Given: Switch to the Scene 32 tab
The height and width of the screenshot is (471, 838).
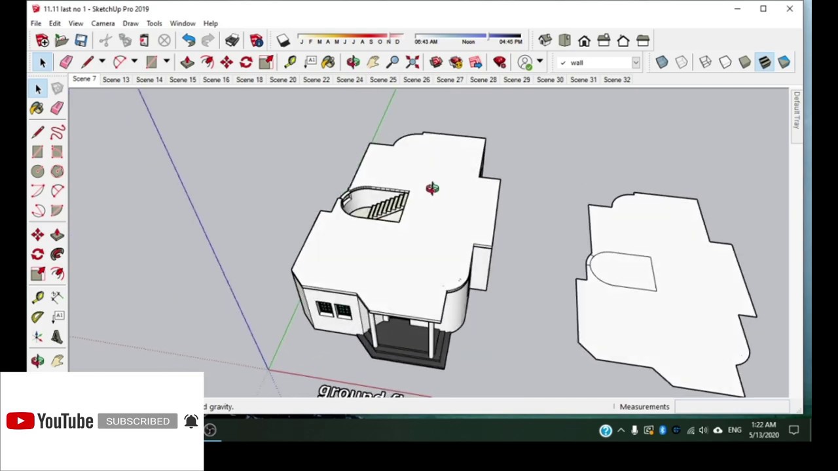Looking at the screenshot, I should 617,80.
